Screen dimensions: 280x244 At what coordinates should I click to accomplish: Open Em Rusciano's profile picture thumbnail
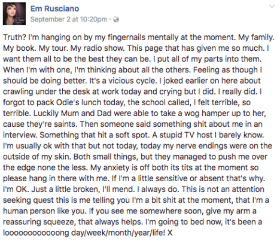tap(14, 14)
